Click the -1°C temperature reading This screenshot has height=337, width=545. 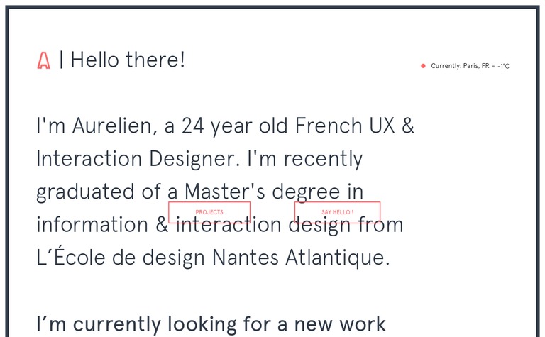[503, 66]
